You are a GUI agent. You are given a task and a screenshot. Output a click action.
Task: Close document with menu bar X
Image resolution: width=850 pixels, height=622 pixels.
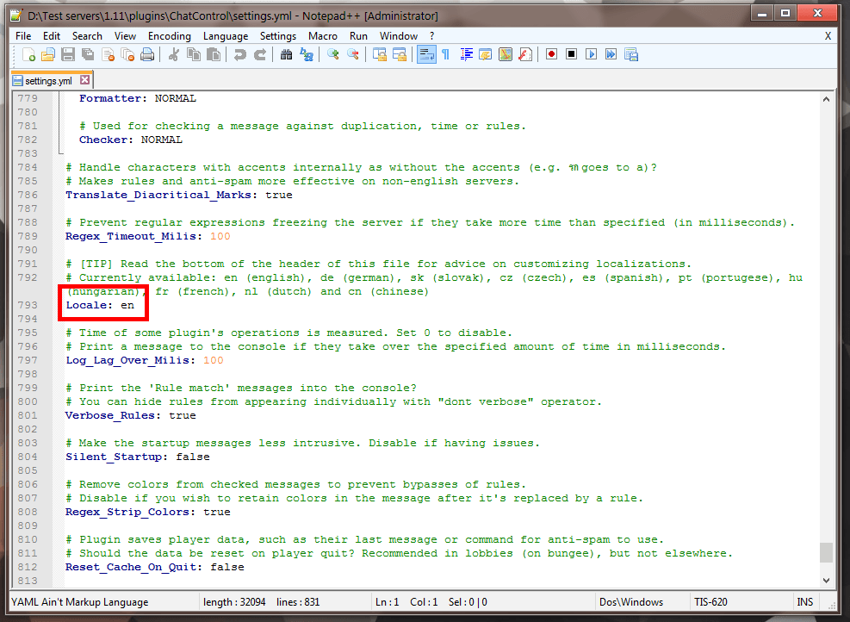pyautogui.click(x=828, y=36)
